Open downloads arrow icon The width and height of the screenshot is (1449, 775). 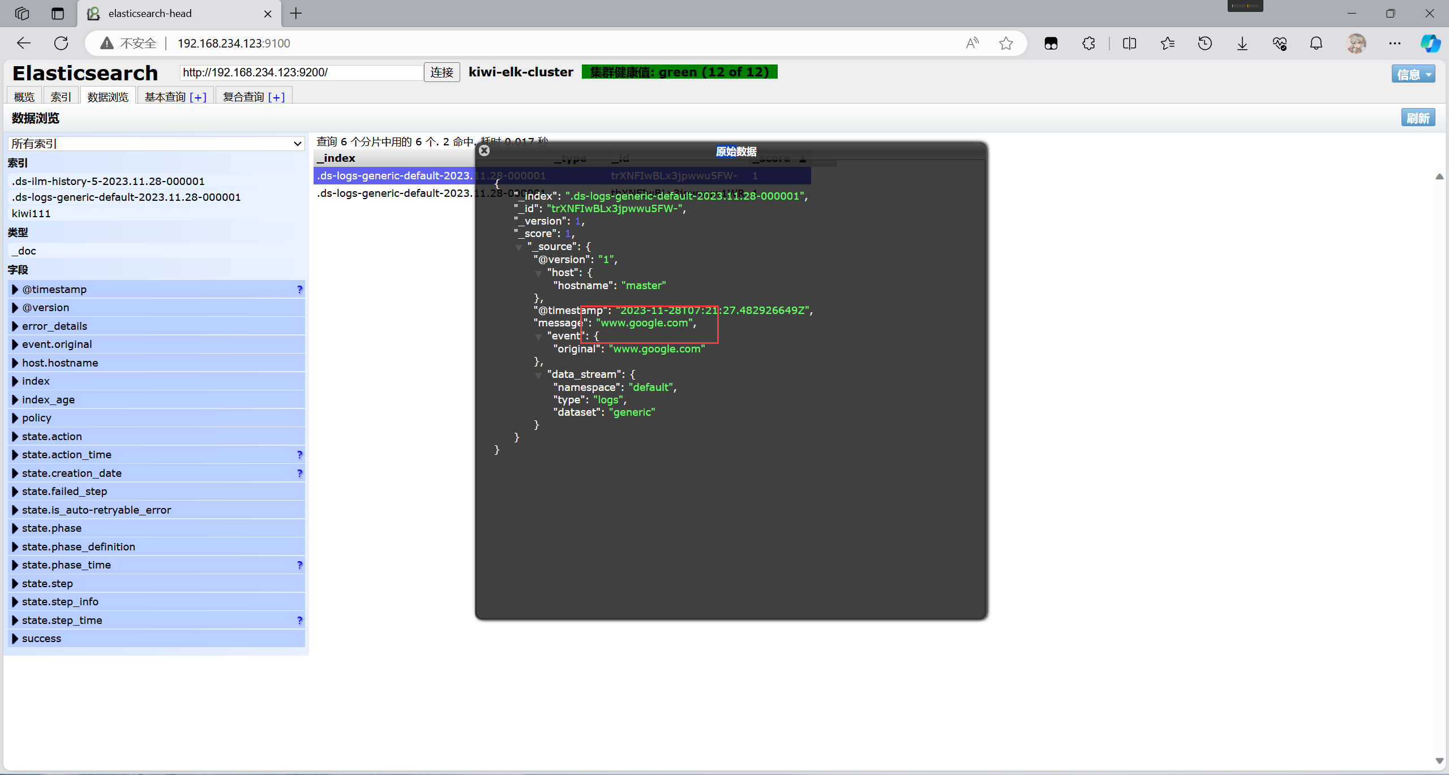(1242, 43)
